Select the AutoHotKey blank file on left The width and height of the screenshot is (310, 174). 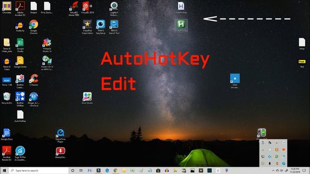pos(20,116)
